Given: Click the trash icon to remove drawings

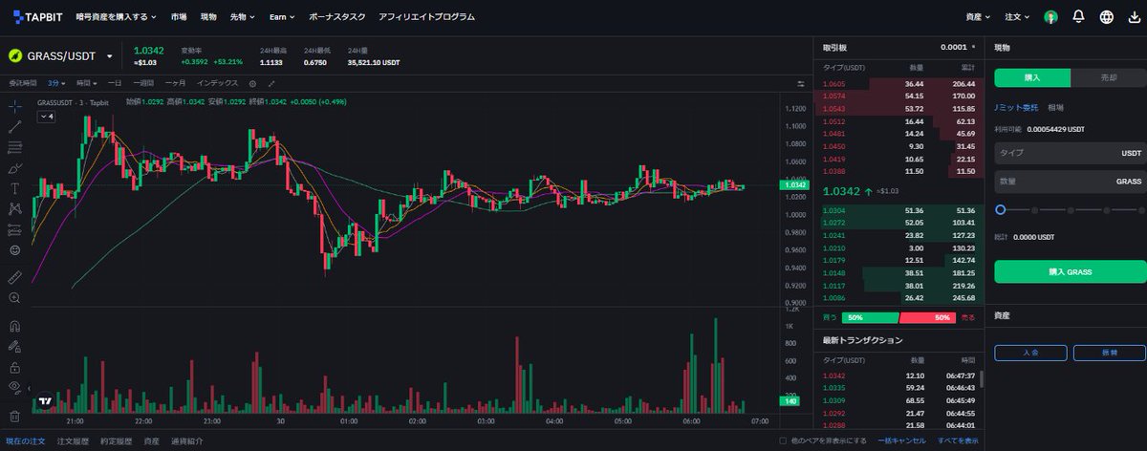Looking at the screenshot, I should [x=14, y=415].
